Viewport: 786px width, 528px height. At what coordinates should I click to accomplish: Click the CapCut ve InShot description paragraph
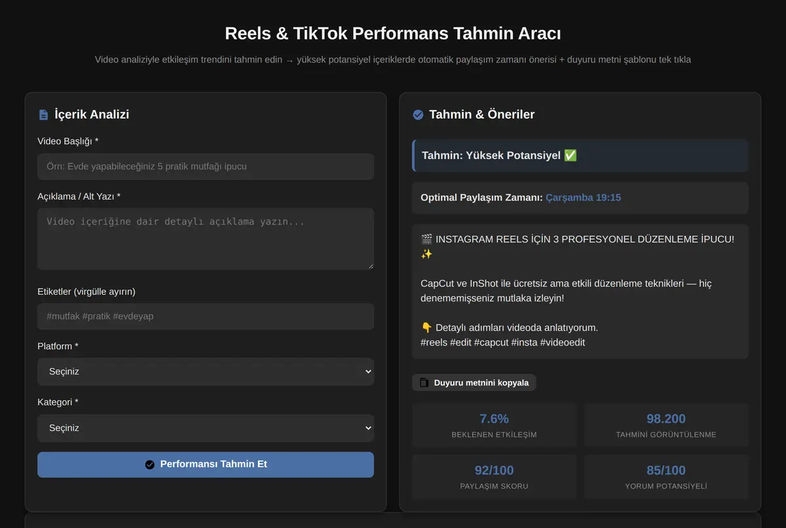click(566, 291)
